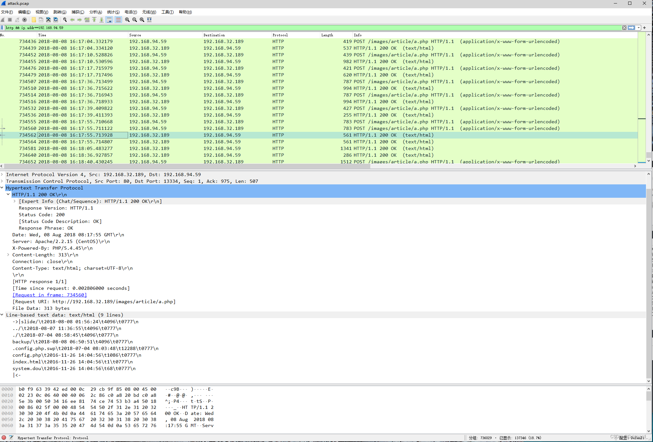Screen dimensions: 653x442
Task: Open the 视图(V) menu
Action: pos(42,12)
